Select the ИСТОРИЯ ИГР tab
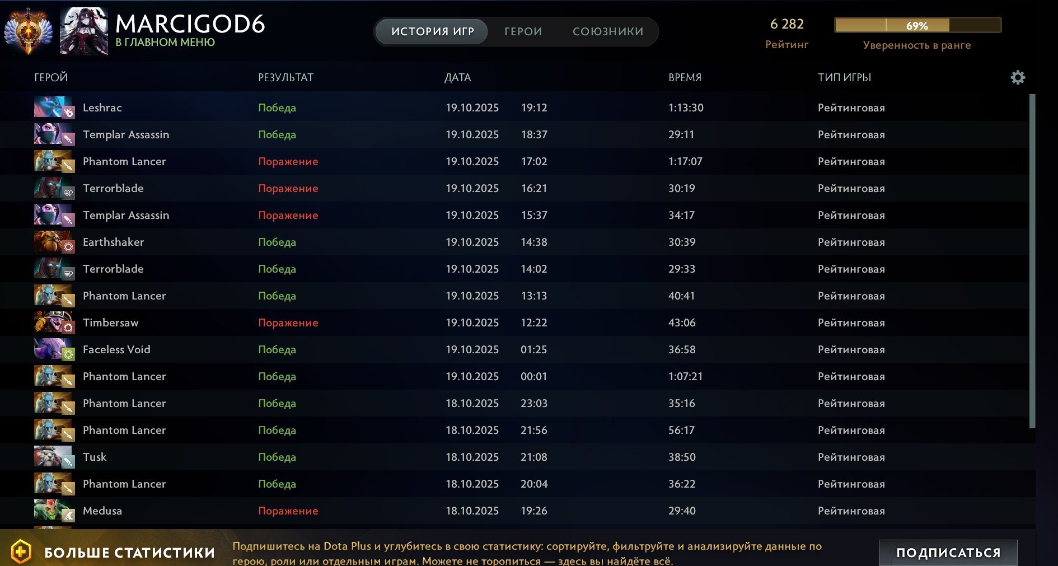 pos(431,31)
